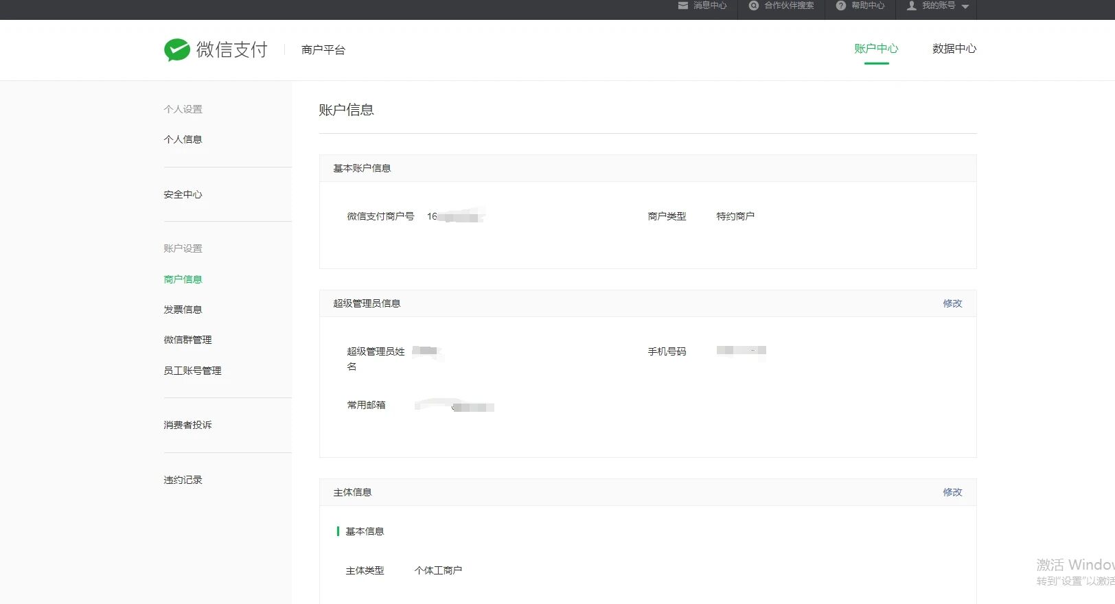The width and height of the screenshot is (1115, 604).
Task: Click the partner search icon beside 合作伙伴搜索
Action: 754,5
